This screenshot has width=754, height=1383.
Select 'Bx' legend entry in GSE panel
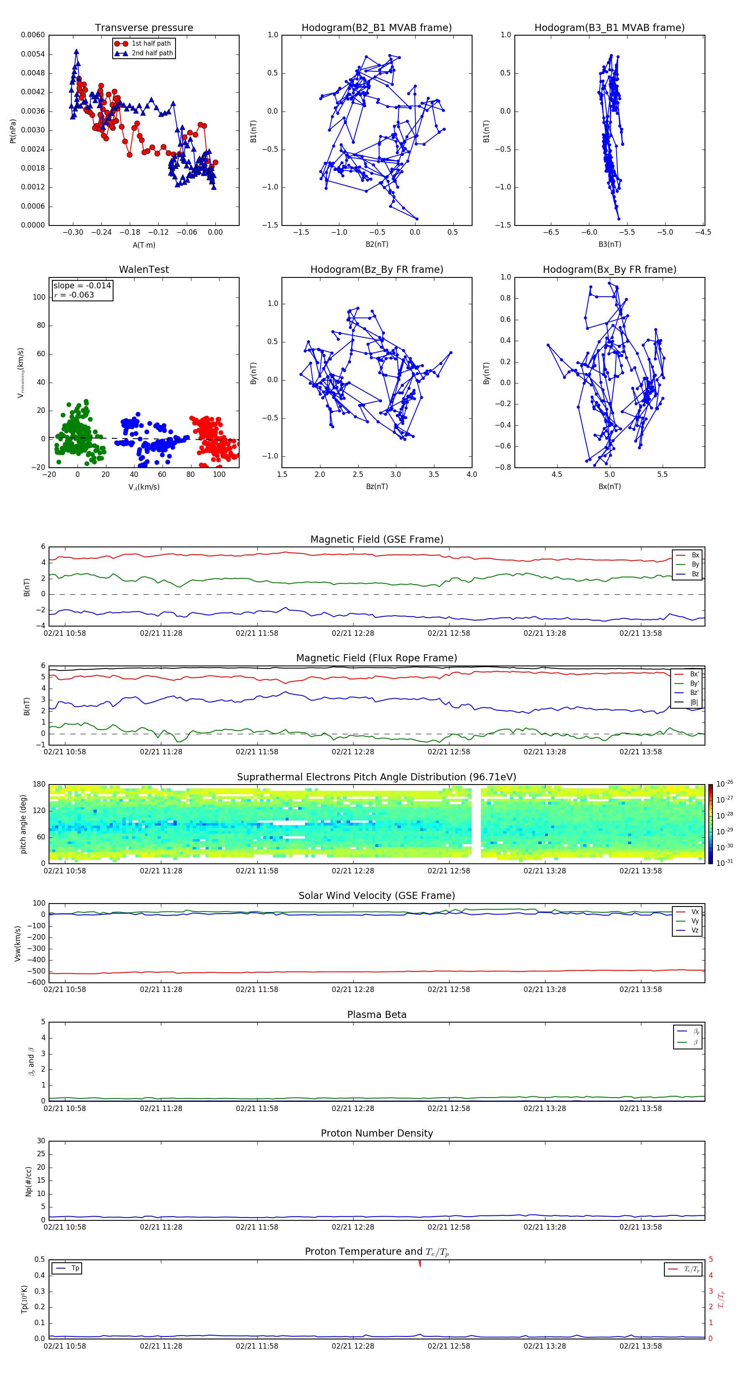(x=688, y=555)
